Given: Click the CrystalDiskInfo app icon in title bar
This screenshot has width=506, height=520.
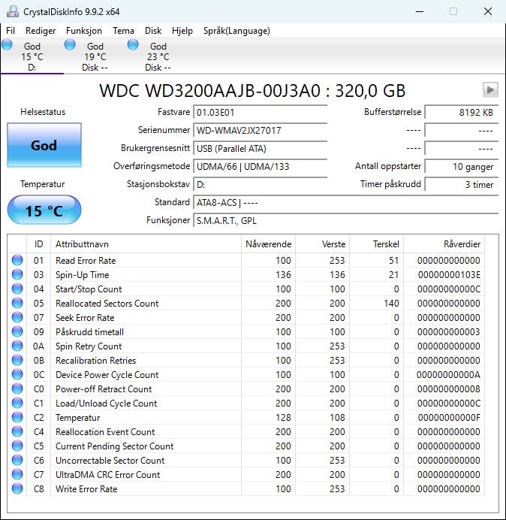Looking at the screenshot, I should 13,11.
